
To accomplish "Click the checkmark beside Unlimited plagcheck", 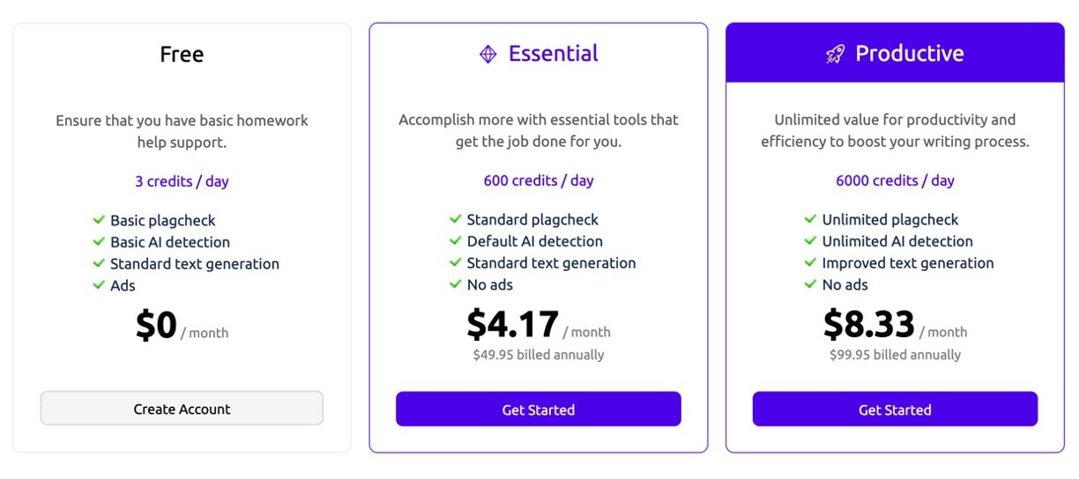I will point(811,219).
